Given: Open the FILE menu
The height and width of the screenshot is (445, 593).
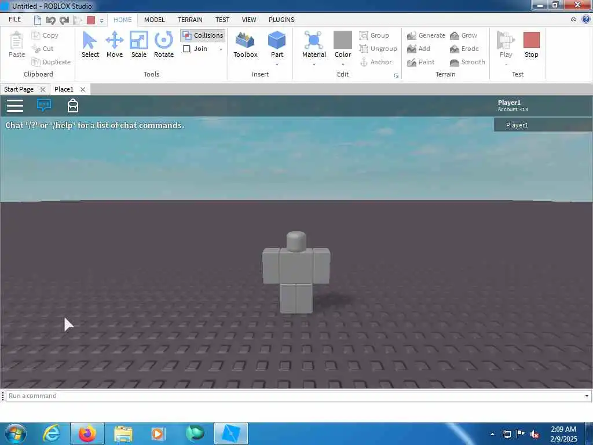Looking at the screenshot, I should pos(14,19).
